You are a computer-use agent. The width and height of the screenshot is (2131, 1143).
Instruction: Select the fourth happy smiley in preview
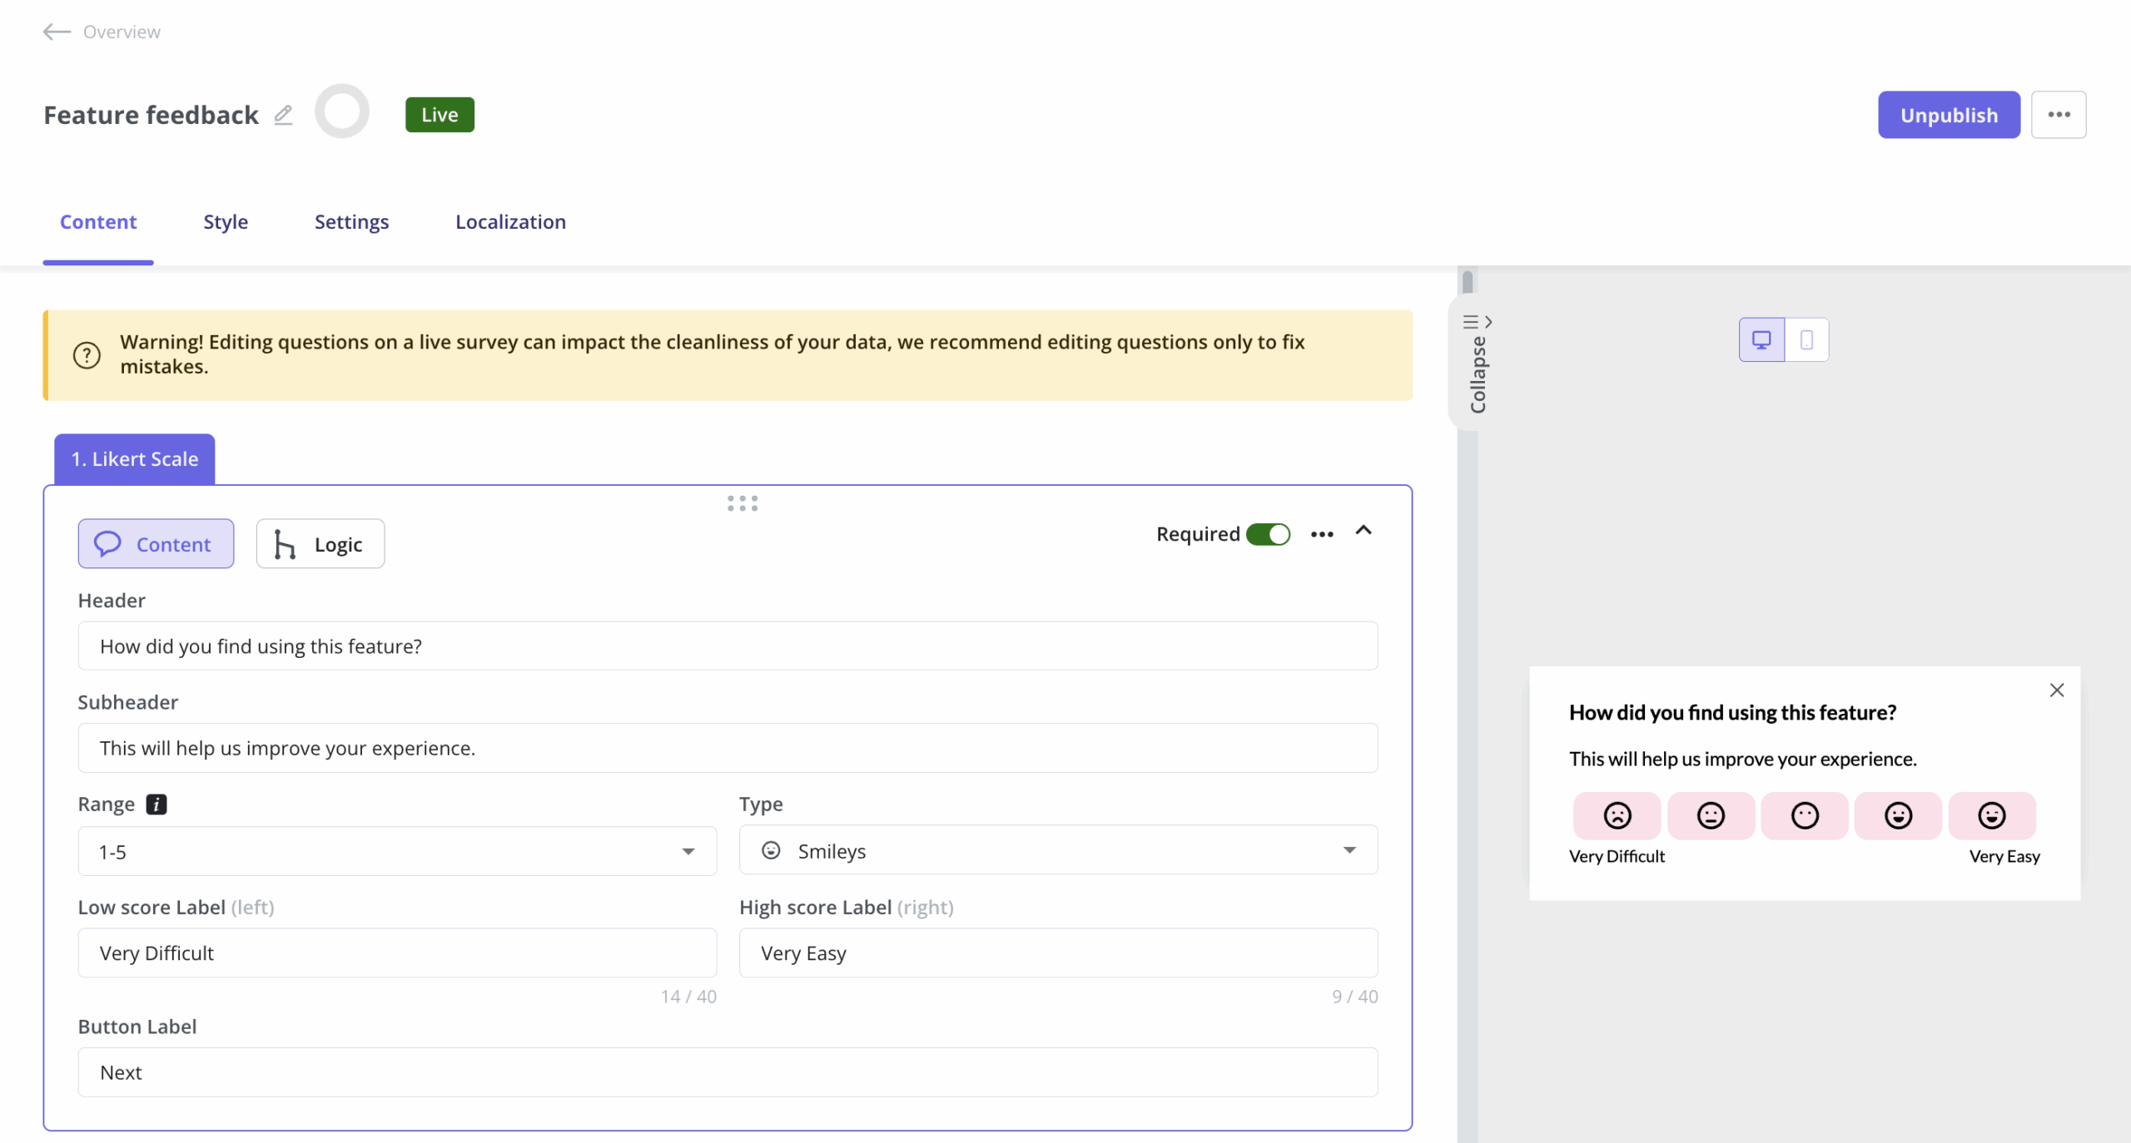click(1898, 815)
